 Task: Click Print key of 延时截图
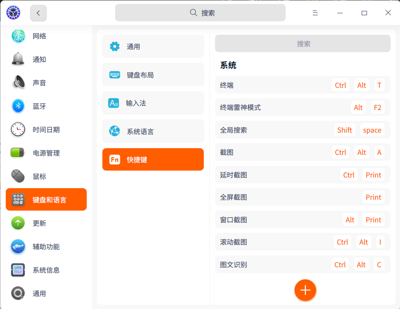click(x=373, y=175)
